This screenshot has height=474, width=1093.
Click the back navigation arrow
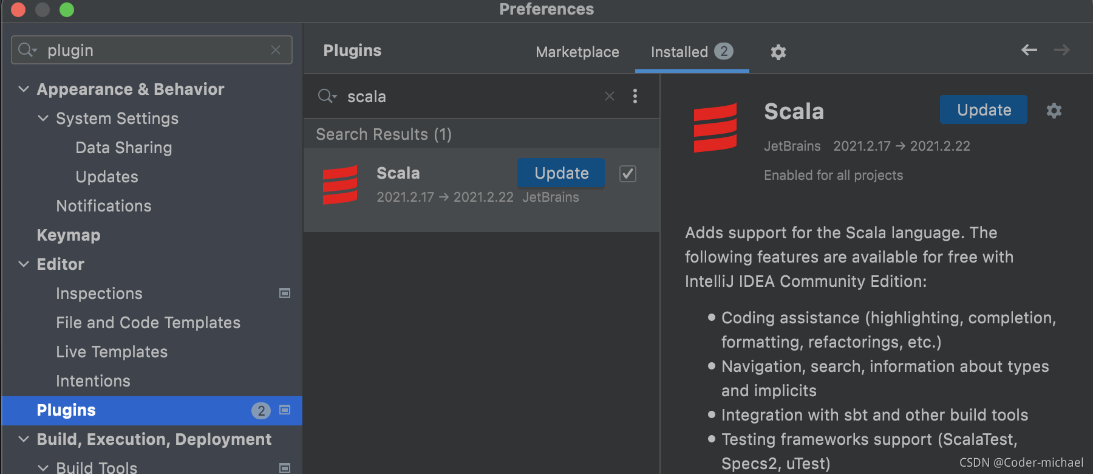[1029, 50]
